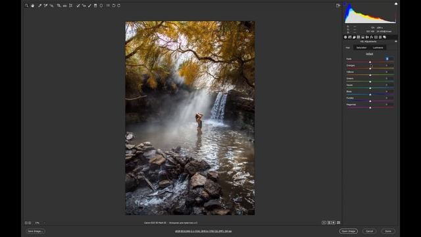421x237 pixels.
Task: Select the Red Eye Removal tool
Action: coord(84,5)
